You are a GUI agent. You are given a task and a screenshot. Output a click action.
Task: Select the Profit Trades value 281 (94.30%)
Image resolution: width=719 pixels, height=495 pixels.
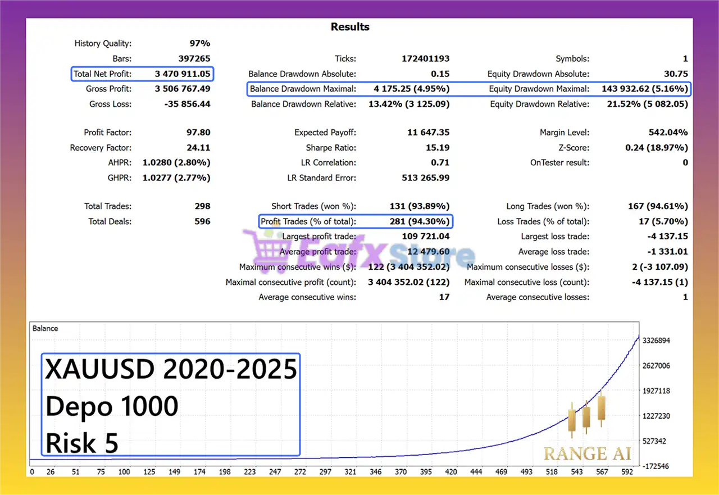420,221
